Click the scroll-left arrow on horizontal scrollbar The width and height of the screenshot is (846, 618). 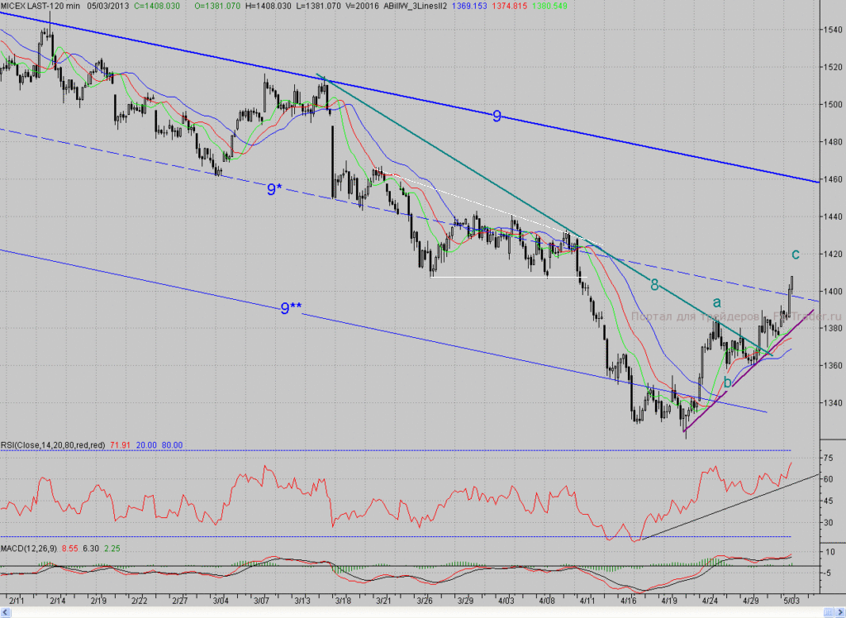tap(6, 611)
